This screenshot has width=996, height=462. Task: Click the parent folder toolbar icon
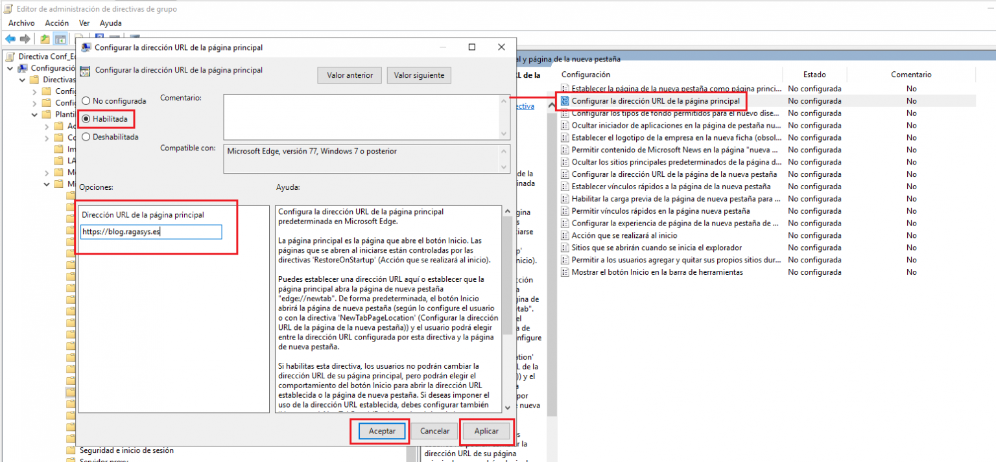44,38
